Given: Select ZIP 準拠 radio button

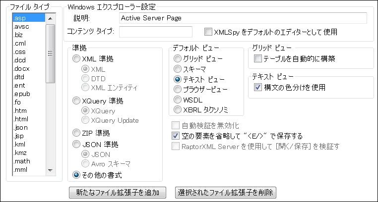Looking at the screenshot, I should [x=76, y=132].
